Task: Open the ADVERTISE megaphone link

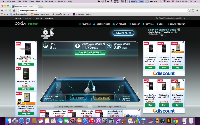Action: 84,24
